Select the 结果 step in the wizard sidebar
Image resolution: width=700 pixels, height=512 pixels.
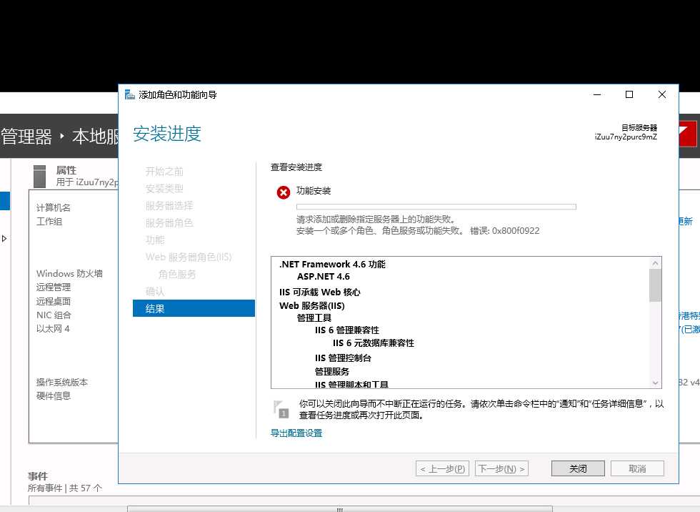pos(194,308)
